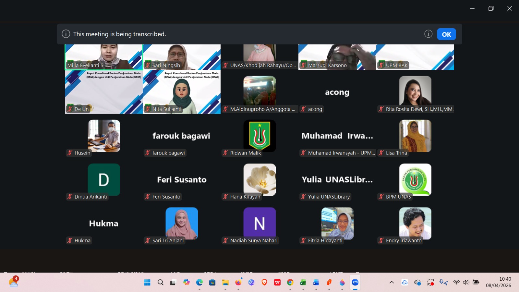Show hidden icons chevron in system tray
Screen dimensions: 519x292
pos(392,282)
